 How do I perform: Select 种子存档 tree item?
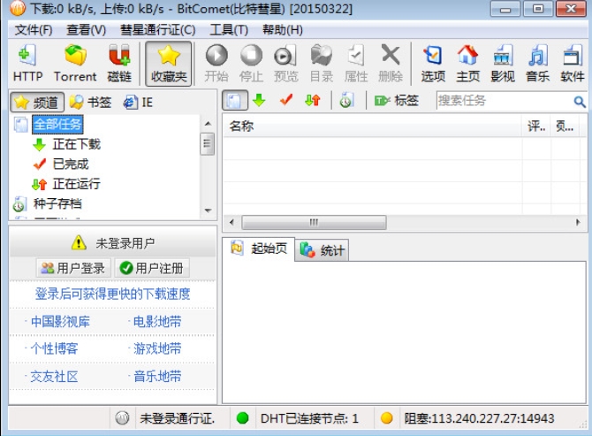[x=57, y=204]
